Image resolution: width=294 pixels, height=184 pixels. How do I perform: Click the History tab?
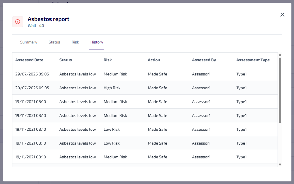point(97,42)
